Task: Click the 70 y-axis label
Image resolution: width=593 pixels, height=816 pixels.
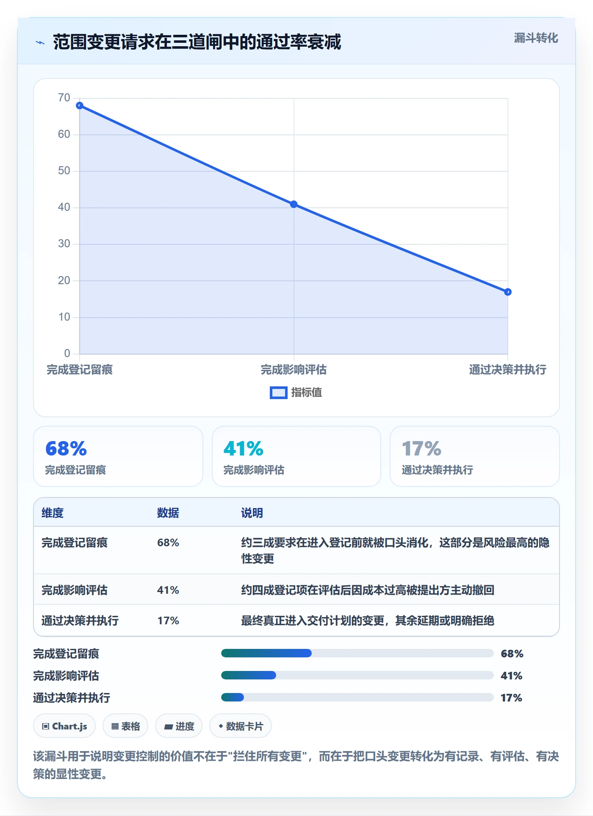Action: point(64,98)
